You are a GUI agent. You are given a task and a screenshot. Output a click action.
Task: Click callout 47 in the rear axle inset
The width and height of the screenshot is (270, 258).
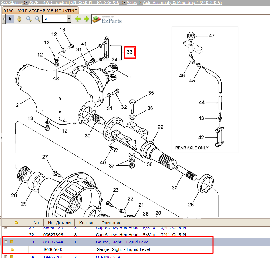pyautogui.click(x=212, y=36)
